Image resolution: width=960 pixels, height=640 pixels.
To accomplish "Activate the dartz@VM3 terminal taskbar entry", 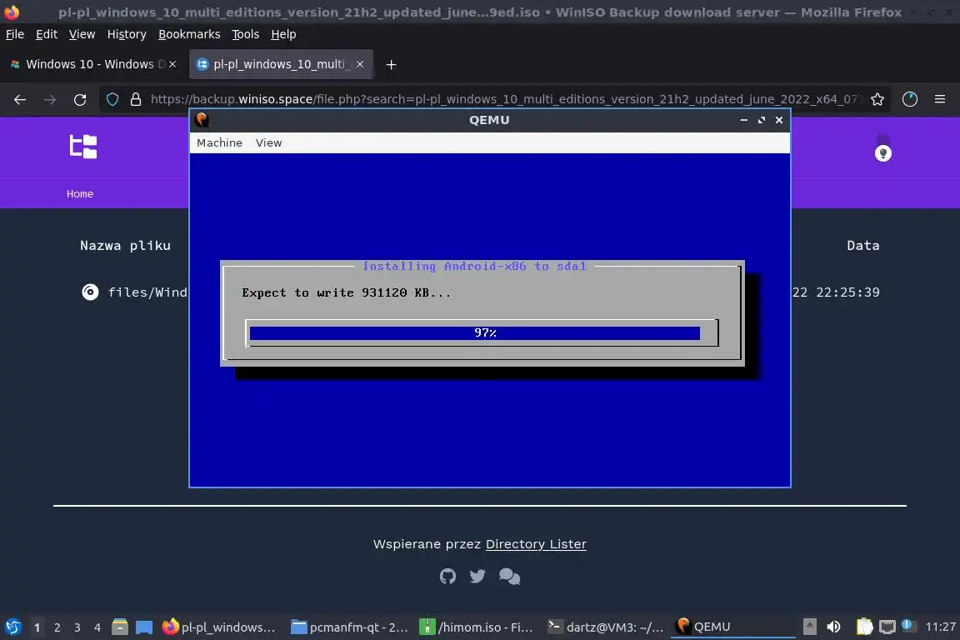I will [606, 627].
